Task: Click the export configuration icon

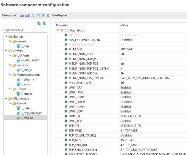Action: pos(28,16)
